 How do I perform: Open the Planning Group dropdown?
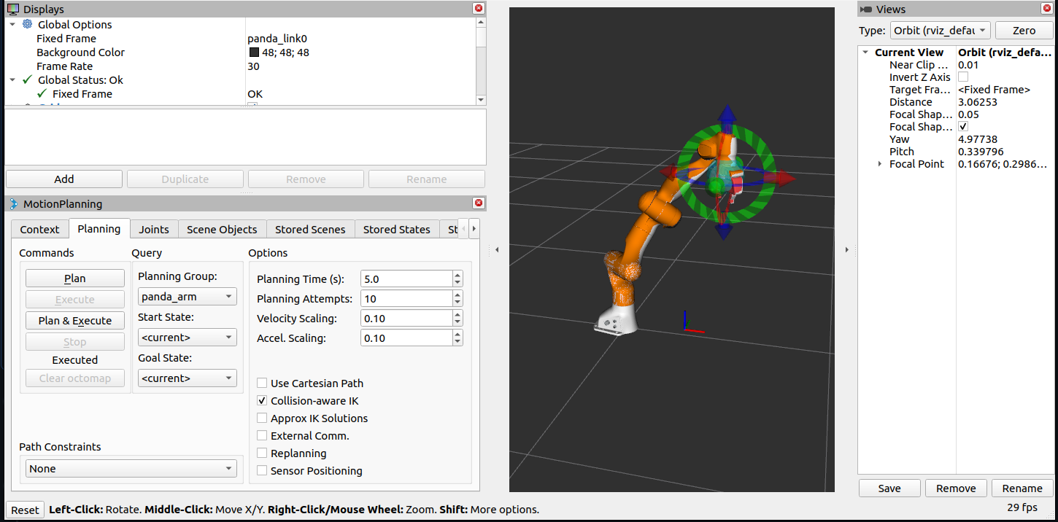188,297
